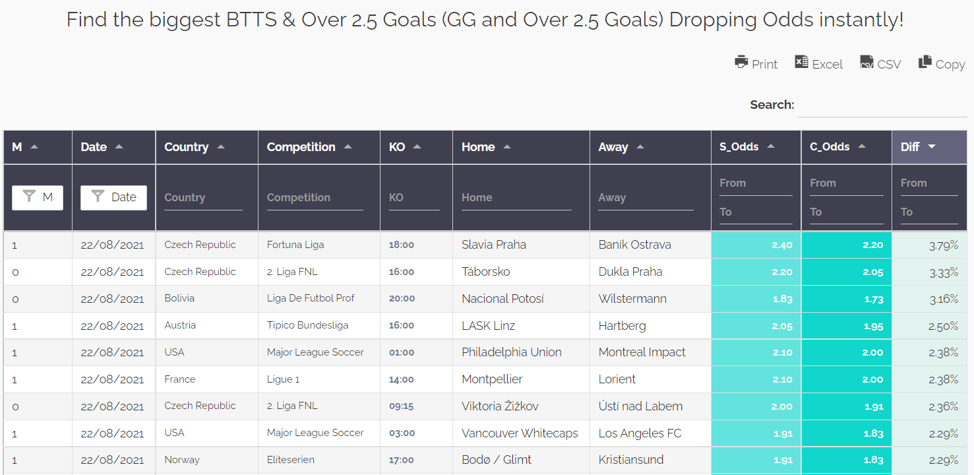
Task: Click C_Odds From filter field
Action: click(846, 183)
